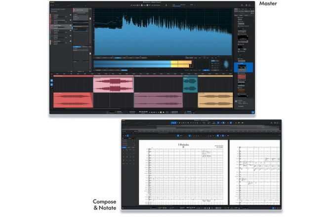
Task: Click DDP in the Master window toolbar
Action: [149, 5]
